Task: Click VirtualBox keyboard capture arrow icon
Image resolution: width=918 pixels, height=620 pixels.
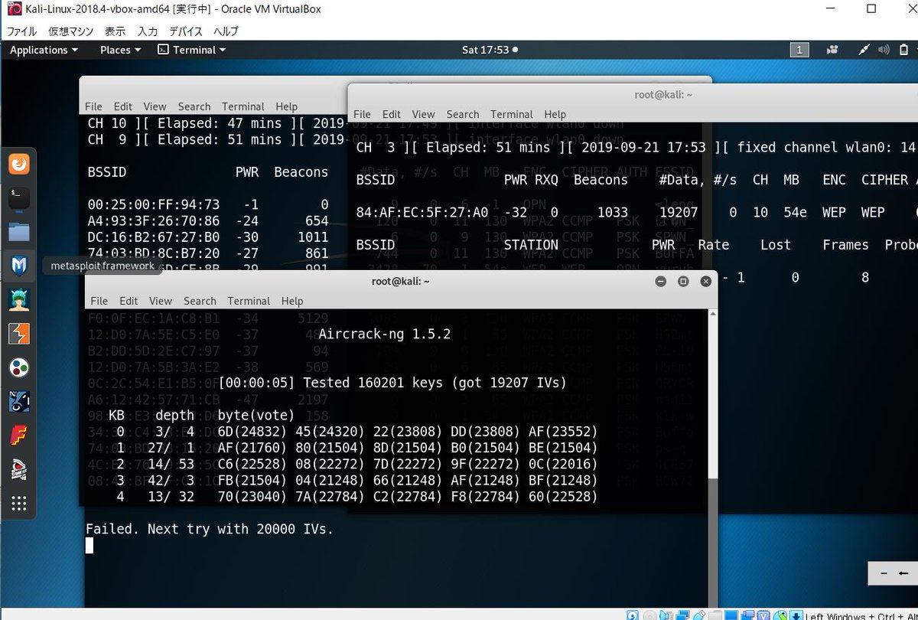Action: 796,615
